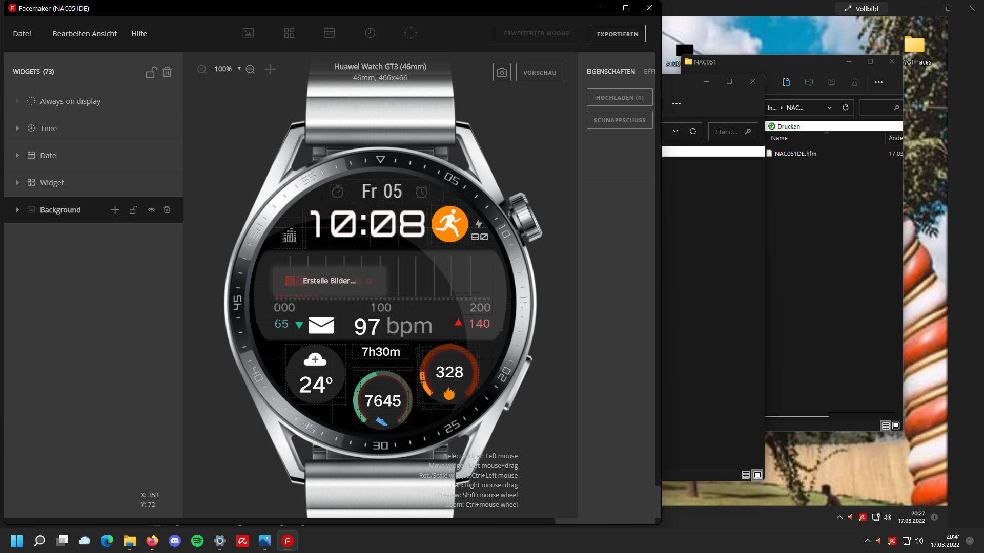984x553 pixels.
Task: Delete all widgets with header trash icon
Action: coord(167,72)
